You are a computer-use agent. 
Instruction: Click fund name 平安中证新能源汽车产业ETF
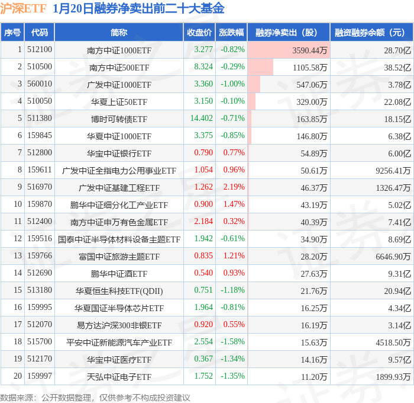(119, 343)
